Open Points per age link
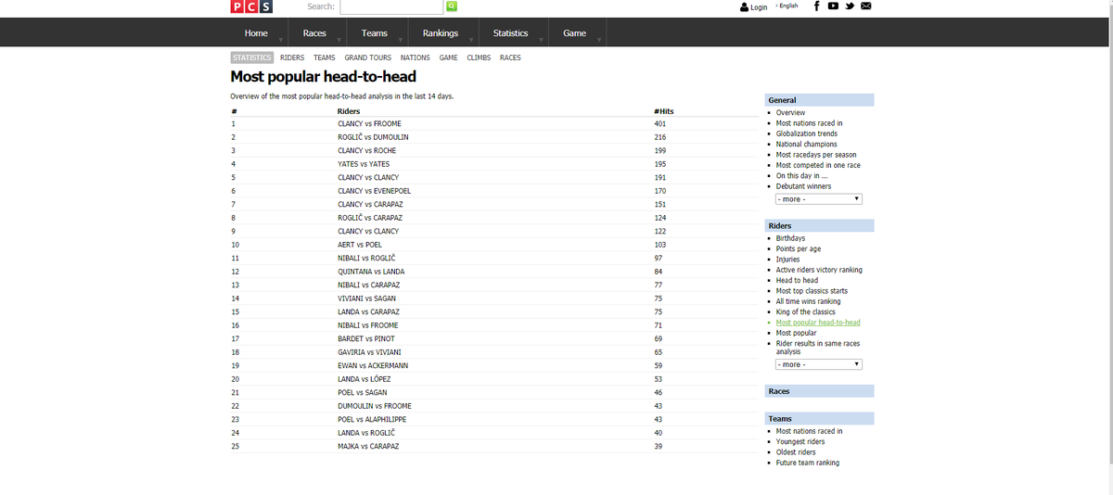This screenshot has height=495, width=1113. (799, 248)
